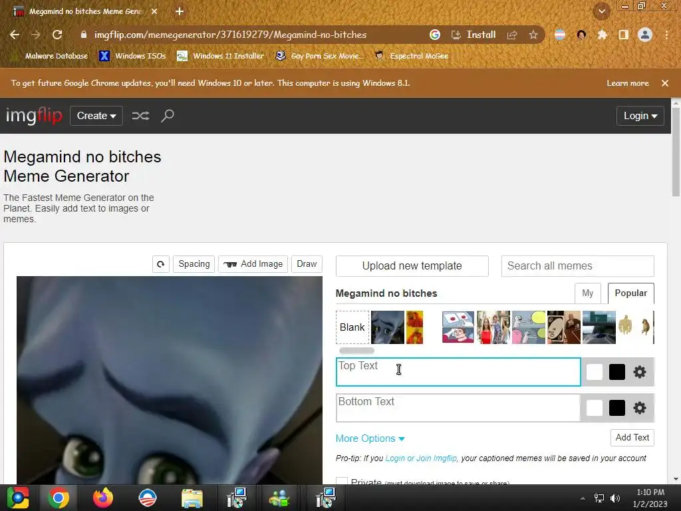Expand the Login dropdown

(x=640, y=116)
